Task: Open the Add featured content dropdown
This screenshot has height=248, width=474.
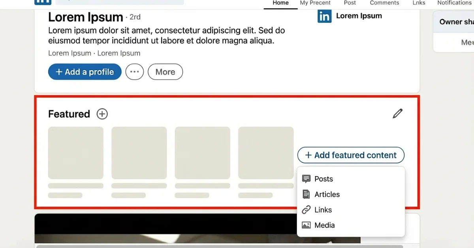Action: point(351,155)
